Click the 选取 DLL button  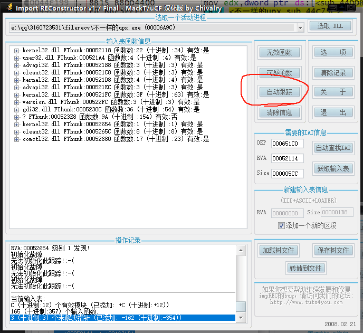coord(330,26)
